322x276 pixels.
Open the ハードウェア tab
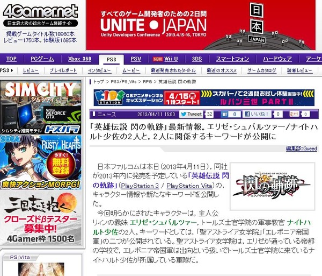point(277,59)
